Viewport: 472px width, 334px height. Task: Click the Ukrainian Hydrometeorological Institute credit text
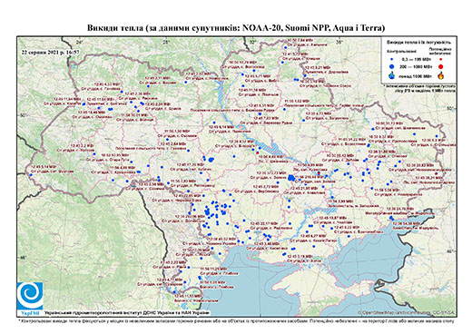(x=127, y=312)
